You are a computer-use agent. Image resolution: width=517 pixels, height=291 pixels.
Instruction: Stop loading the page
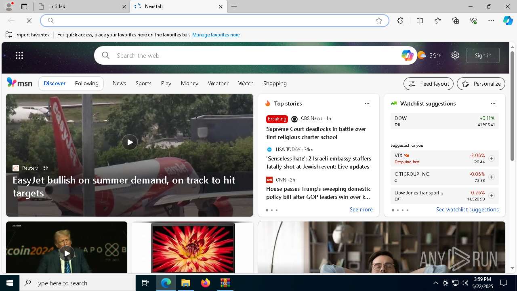29,21
